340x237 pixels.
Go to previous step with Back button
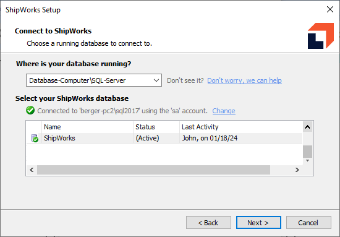[208, 223]
